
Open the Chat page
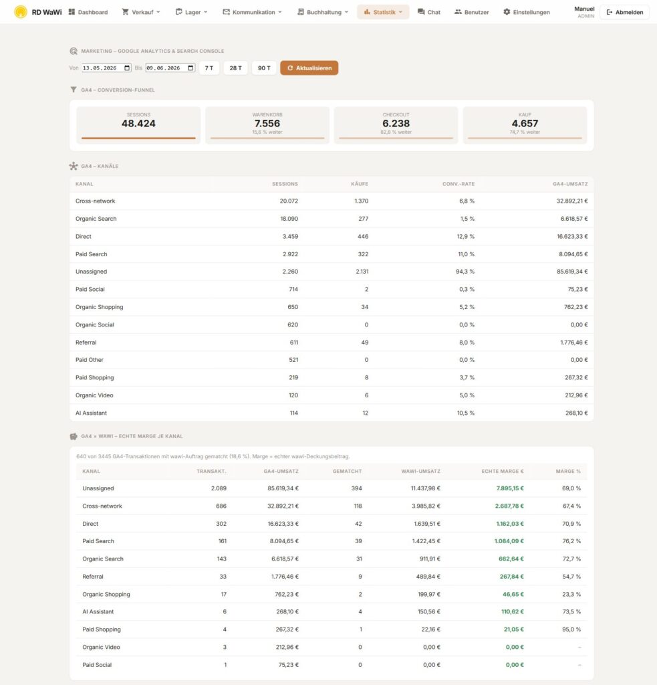[428, 12]
